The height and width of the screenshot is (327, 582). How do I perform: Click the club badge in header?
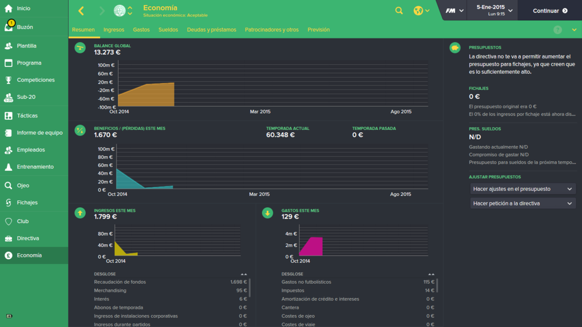click(x=119, y=11)
